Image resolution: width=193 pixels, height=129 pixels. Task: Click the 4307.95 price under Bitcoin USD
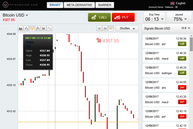pos(9,20)
